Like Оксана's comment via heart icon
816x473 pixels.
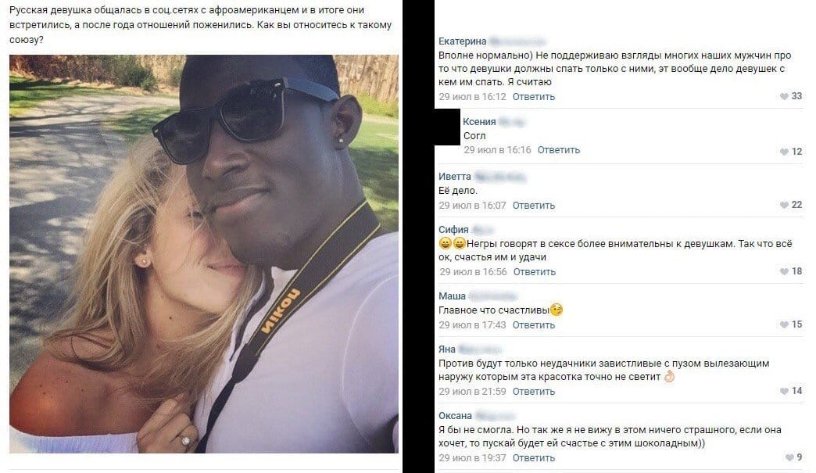[789, 458]
